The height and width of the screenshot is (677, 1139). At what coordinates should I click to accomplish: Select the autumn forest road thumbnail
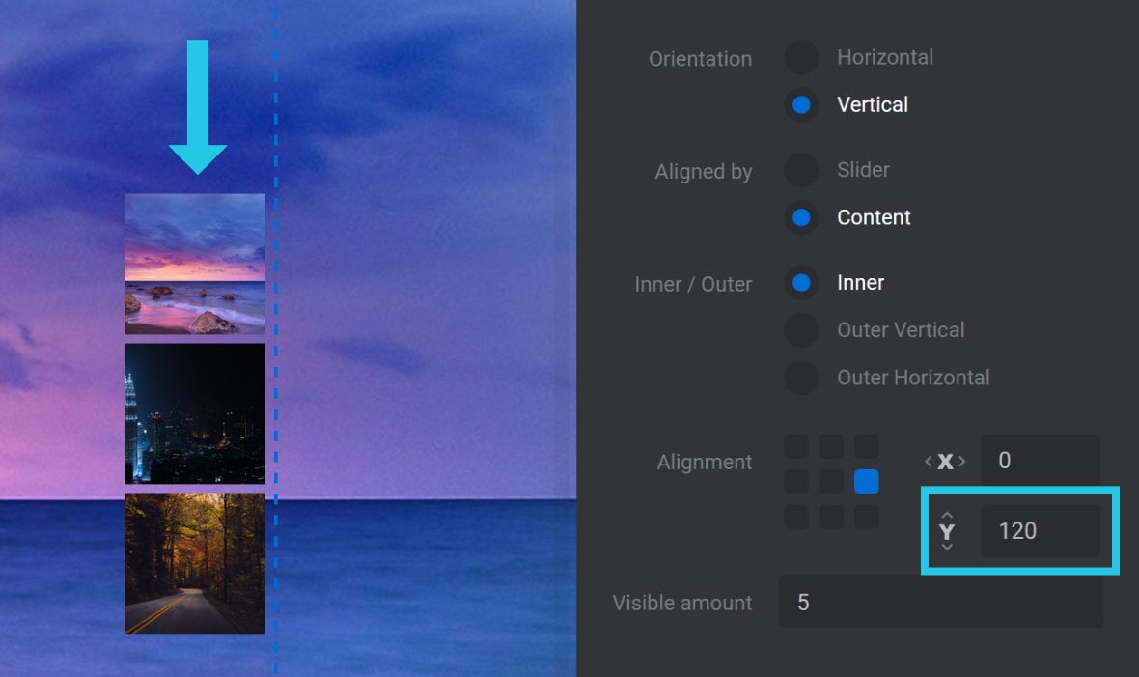point(195,564)
